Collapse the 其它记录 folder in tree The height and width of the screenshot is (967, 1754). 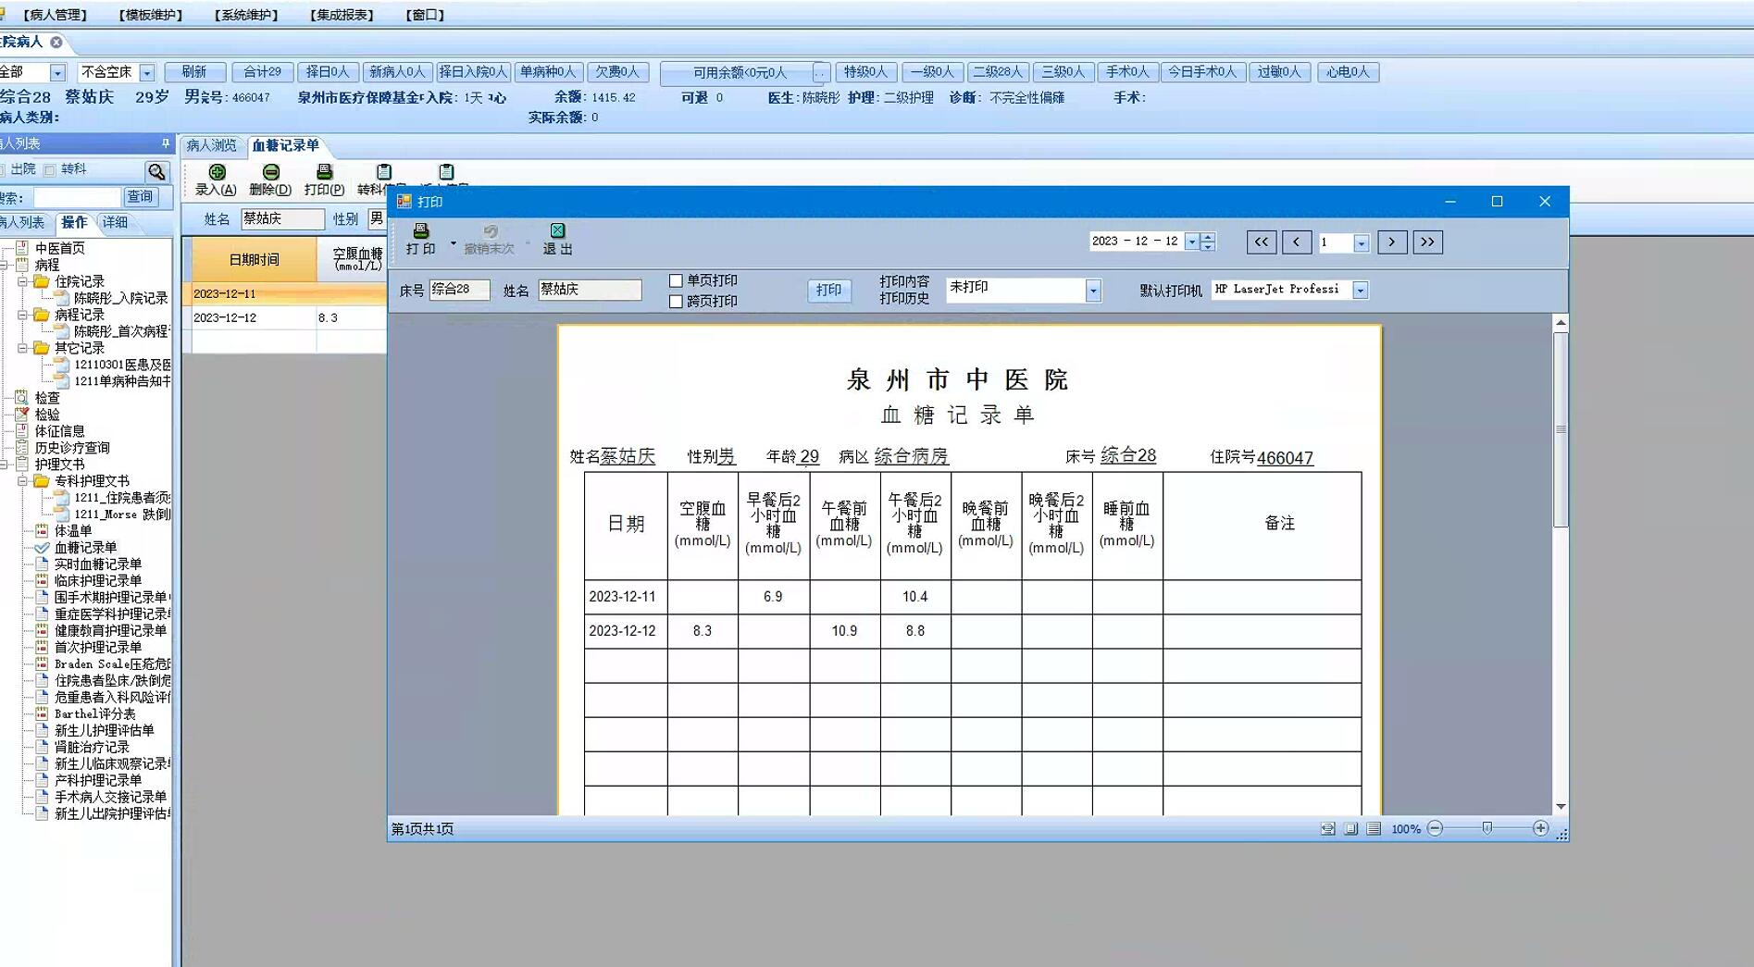tap(23, 348)
